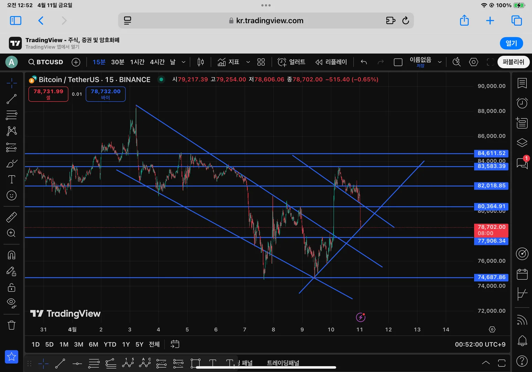Toggle stay in drawing mode
Viewport: 532px width, 372px height.
pyautogui.click(x=11, y=271)
